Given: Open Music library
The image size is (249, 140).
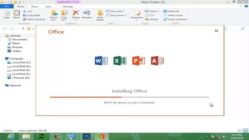Looking at the screenshot, I should 16,43.
